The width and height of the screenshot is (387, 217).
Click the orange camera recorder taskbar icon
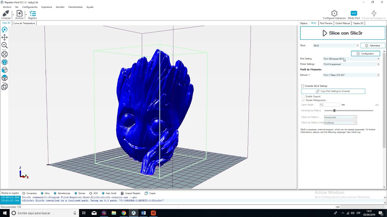(x=153, y=213)
